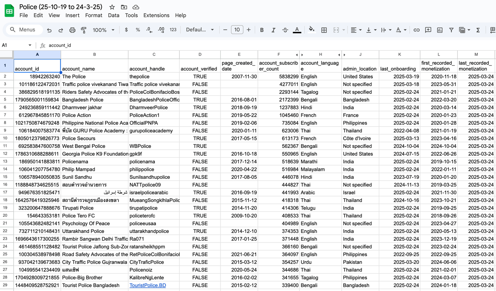
Task: Select the Côte d'Ivoire location cell
Action: [x=360, y=138]
